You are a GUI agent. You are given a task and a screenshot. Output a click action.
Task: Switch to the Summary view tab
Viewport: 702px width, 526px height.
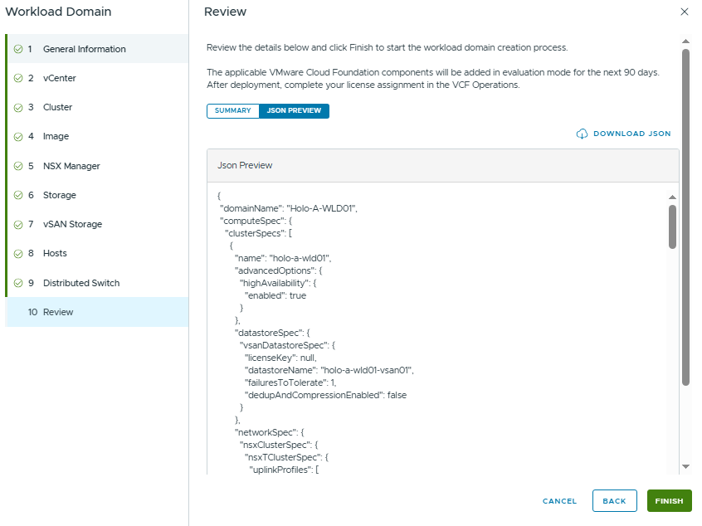(x=233, y=111)
